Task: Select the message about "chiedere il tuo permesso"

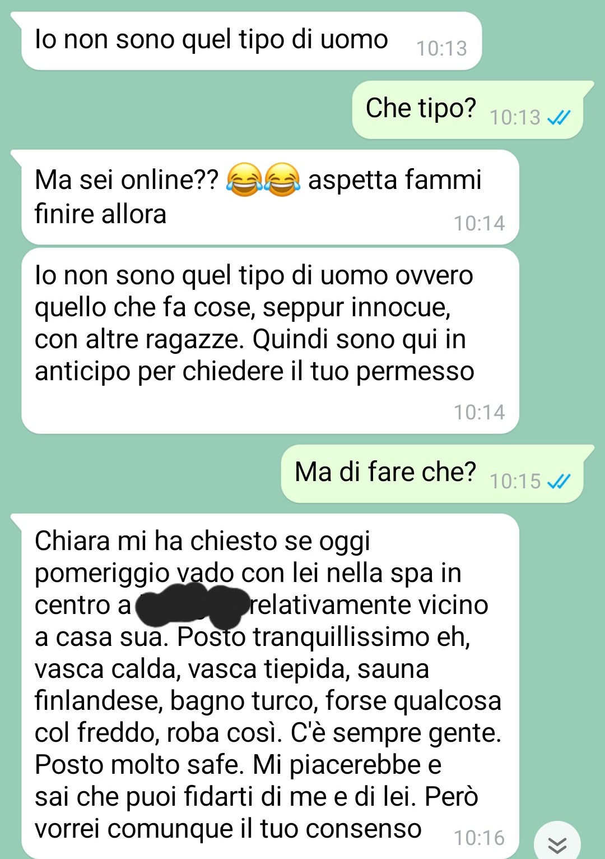Action: [270, 341]
